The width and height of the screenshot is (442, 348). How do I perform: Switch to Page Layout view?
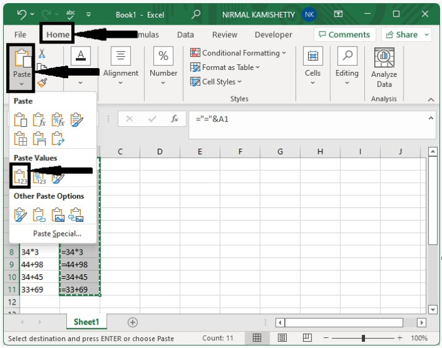coord(282,337)
